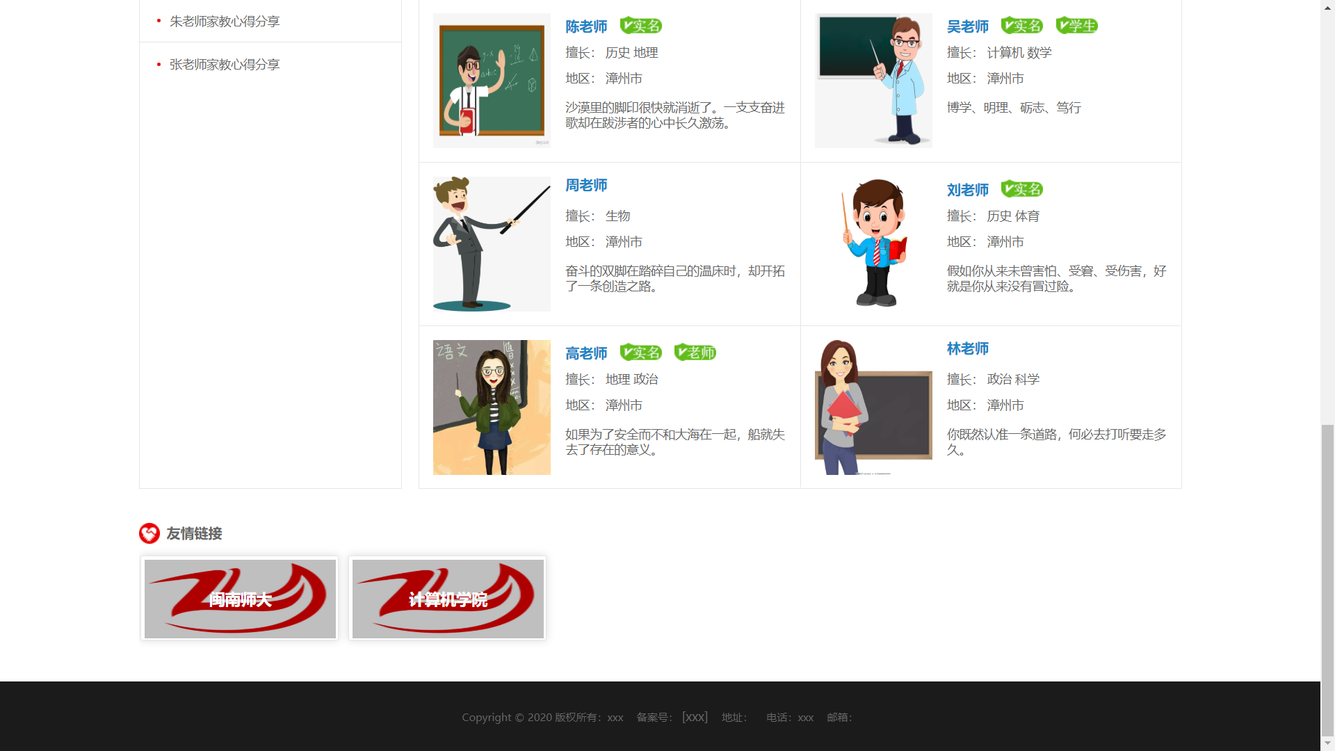
Task: Click 吴老师's green 学生 badge
Action: tap(1076, 26)
